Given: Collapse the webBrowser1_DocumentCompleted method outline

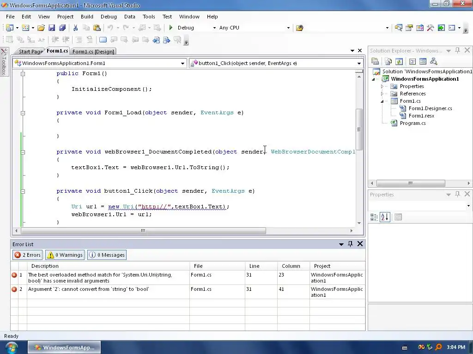Looking at the screenshot, I should point(23,152).
